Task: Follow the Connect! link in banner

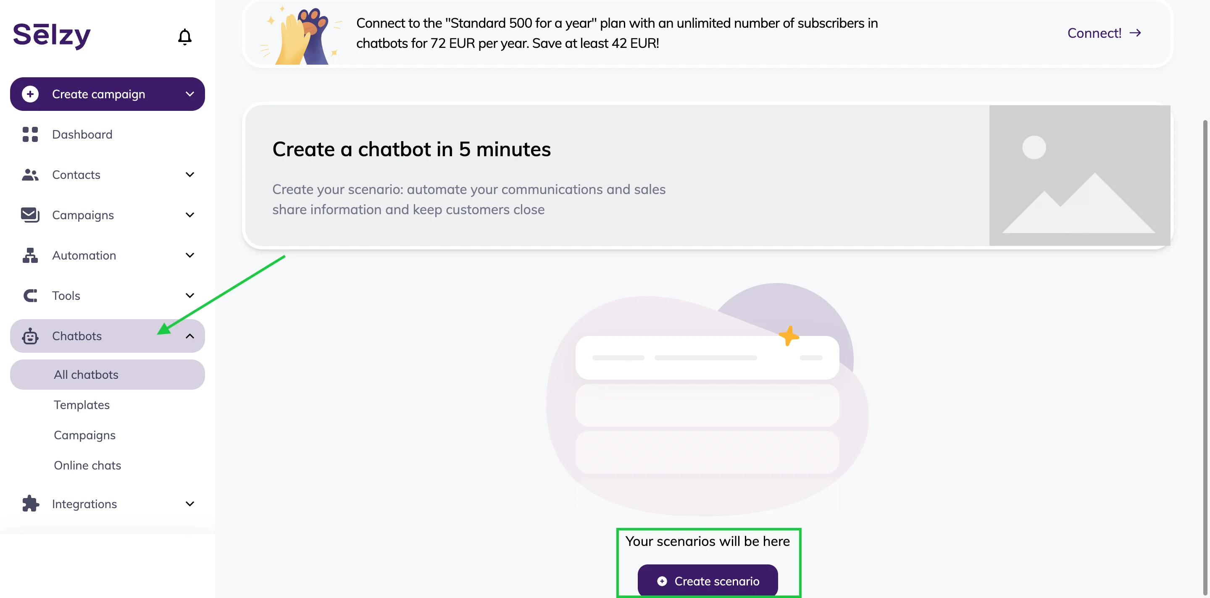Action: (x=1103, y=33)
